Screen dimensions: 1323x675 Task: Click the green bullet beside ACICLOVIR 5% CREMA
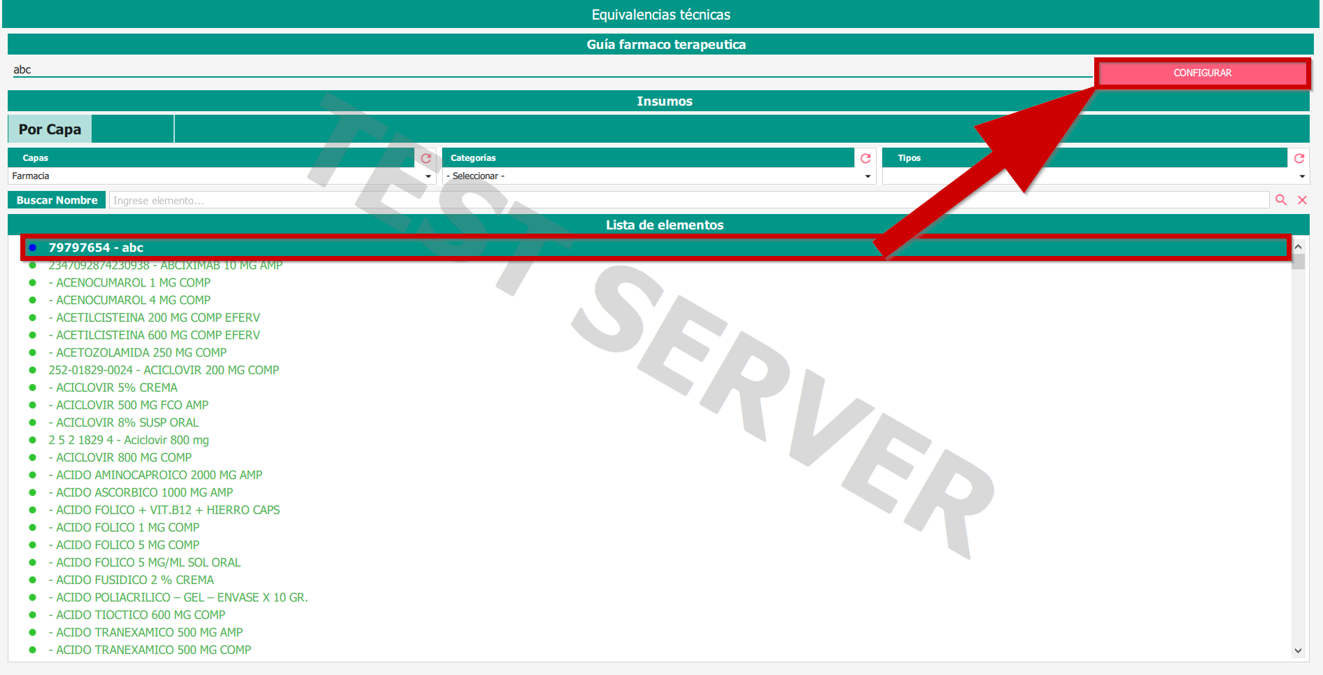[x=33, y=388]
